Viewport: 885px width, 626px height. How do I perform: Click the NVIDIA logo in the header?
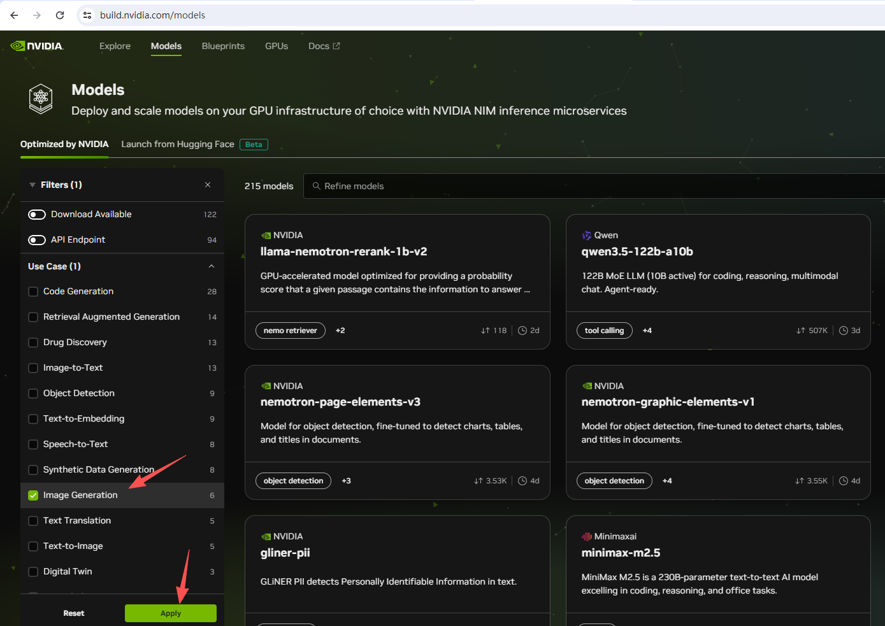37,46
